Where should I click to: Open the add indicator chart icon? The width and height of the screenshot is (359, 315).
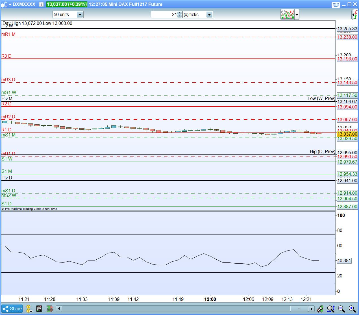pyautogui.click(x=287, y=14)
